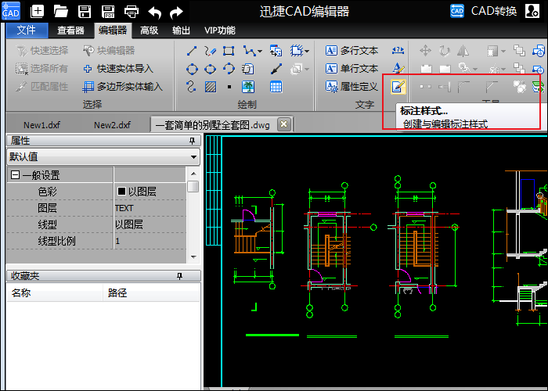This screenshot has width=548, height=391.
Task: Click the text style icon
Action: click(398, 69)
